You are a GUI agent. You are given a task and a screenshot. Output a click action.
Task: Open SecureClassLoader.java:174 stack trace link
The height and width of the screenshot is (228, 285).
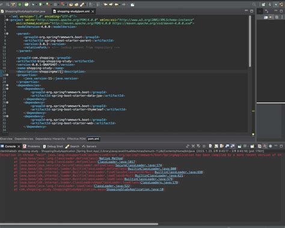tap(138, 165)
